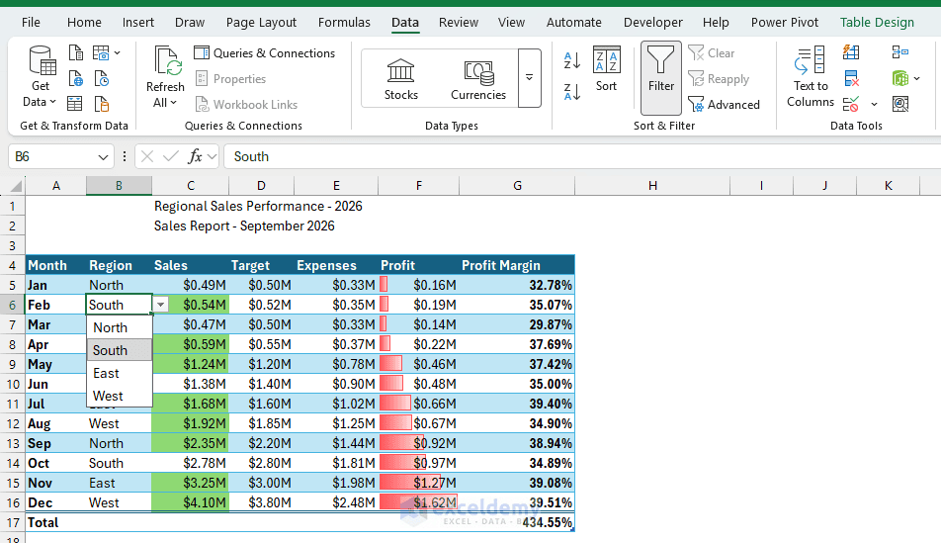Viewport: 941px width, 543px height.
Task: Click the Insert Function fx icon
Action: (x=195, y=157)
